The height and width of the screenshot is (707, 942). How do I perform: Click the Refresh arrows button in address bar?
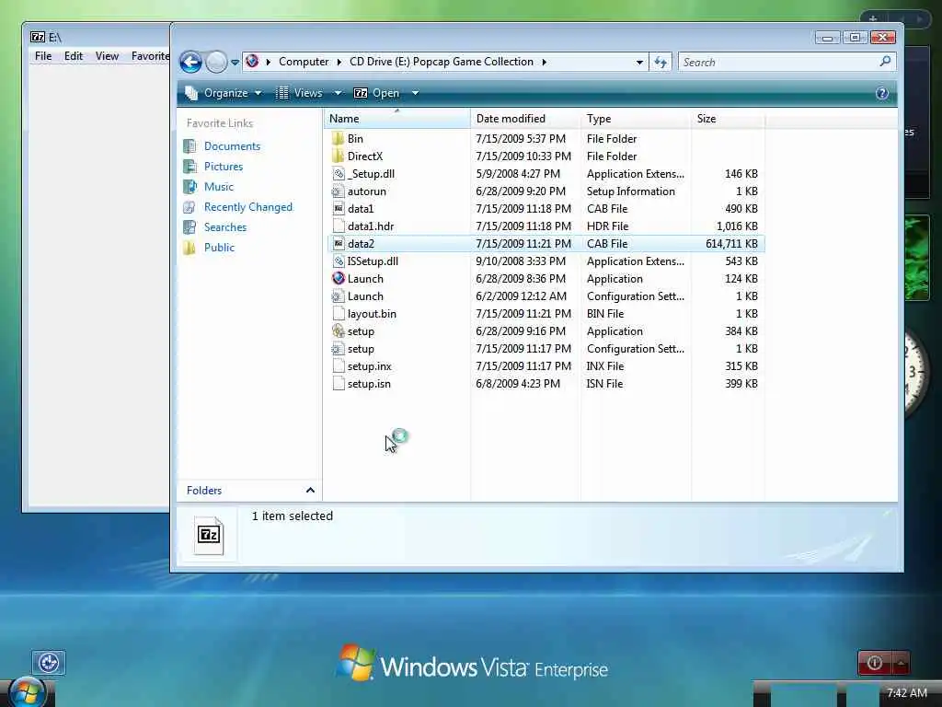[x=661, y=62]
